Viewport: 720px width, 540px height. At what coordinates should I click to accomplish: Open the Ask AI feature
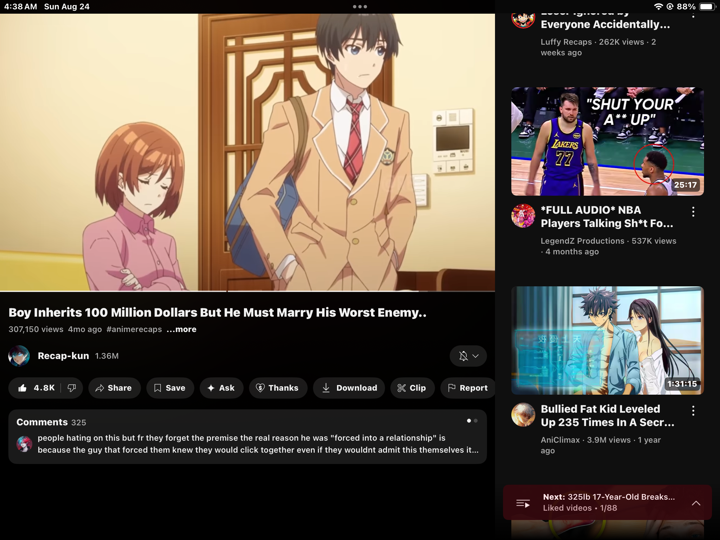pos(221,388)
